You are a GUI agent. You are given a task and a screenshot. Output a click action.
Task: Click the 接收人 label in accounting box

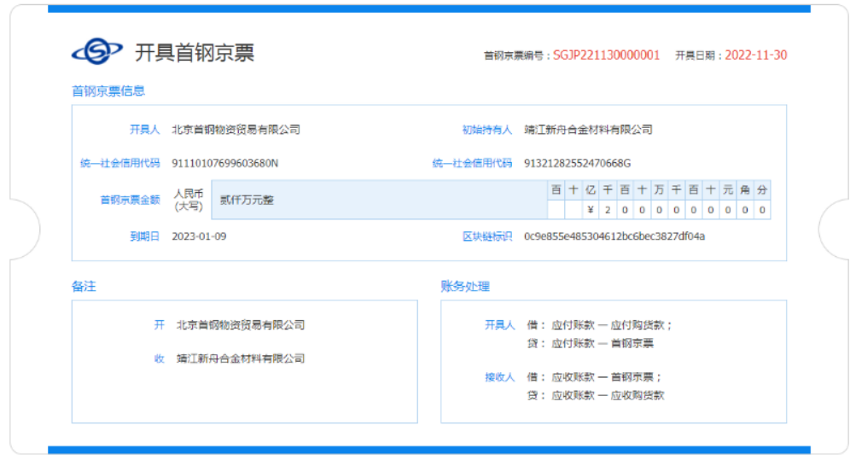(499, 376)
